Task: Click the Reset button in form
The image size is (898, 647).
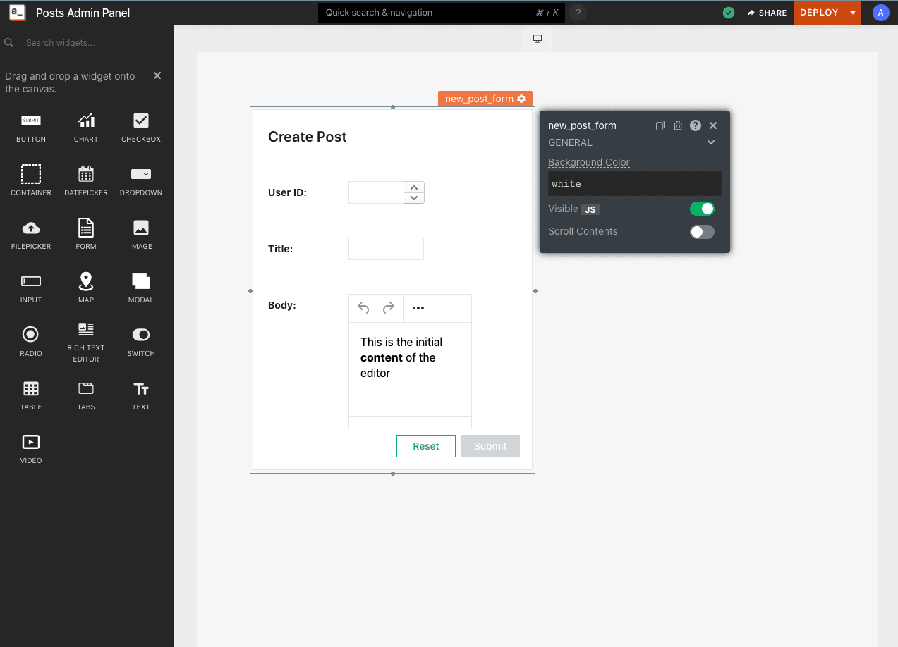Action: (425, 446)
